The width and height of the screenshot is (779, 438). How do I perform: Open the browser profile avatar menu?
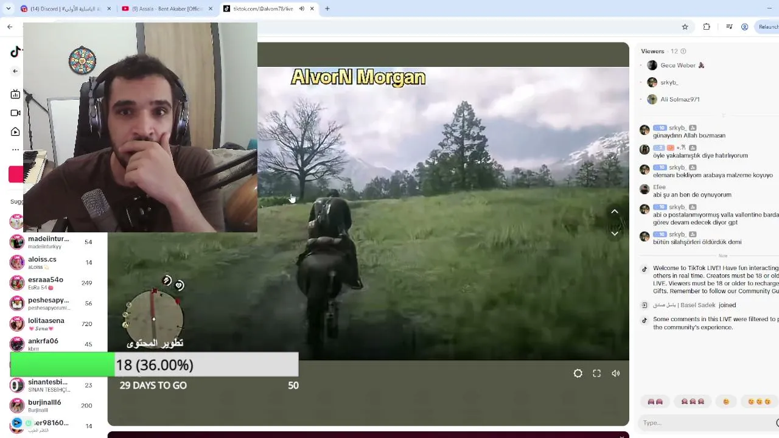[744, 27]
